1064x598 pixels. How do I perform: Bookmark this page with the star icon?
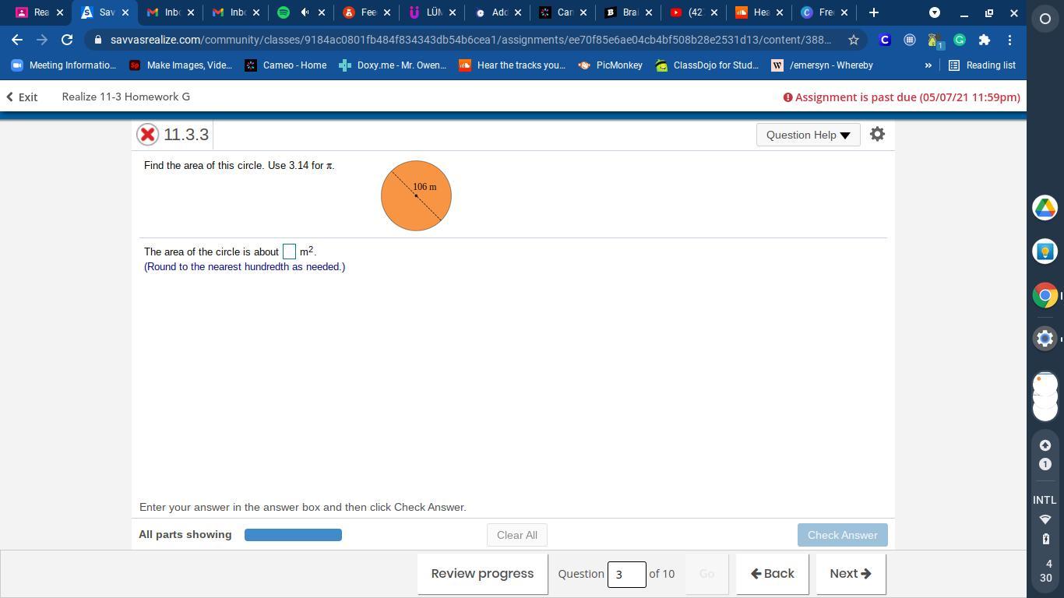click(854, 40)
